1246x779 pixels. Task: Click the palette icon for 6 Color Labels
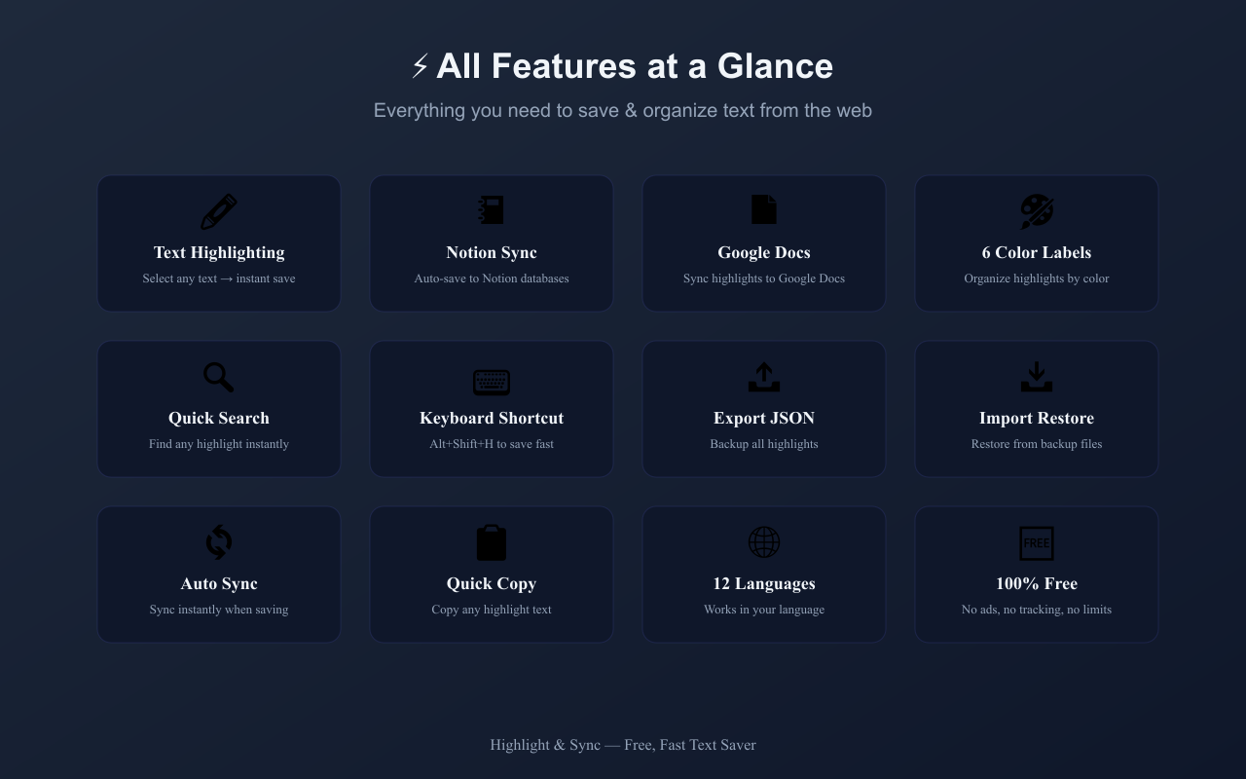(1036, 209)
